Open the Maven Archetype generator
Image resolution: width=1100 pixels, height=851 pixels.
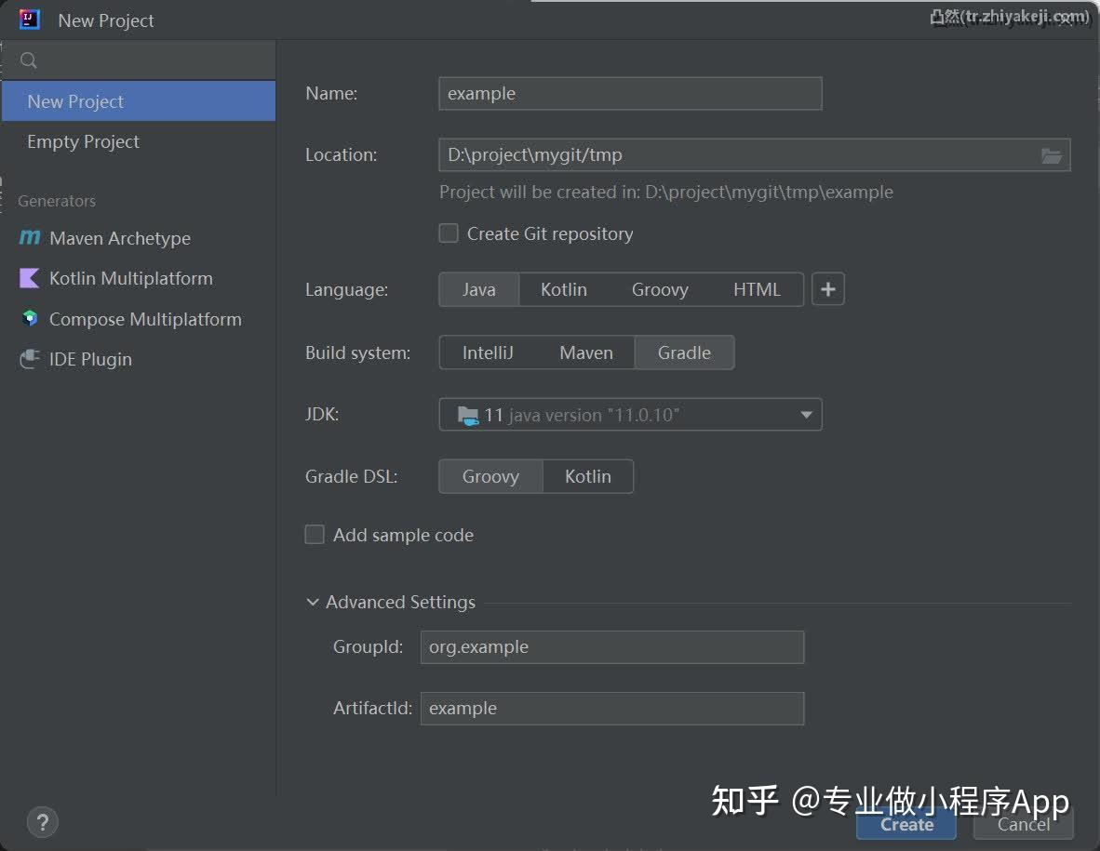click(x=139, y=238)
